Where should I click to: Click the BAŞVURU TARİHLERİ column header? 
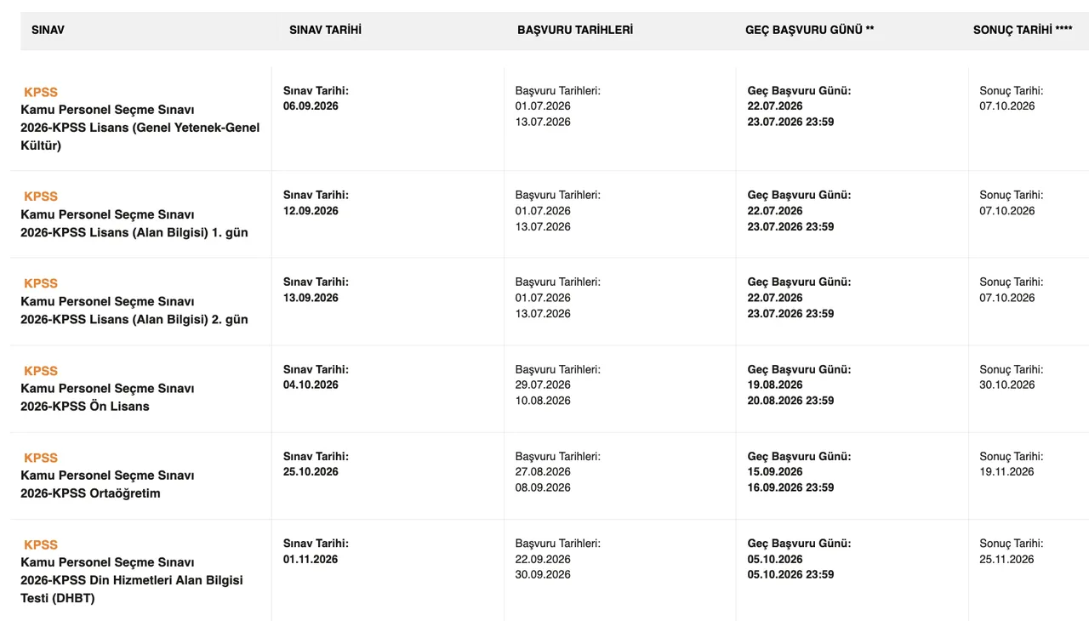click(574, 30)
